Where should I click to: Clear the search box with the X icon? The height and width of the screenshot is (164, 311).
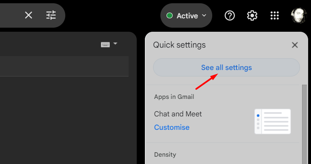[x=28, y=15]
